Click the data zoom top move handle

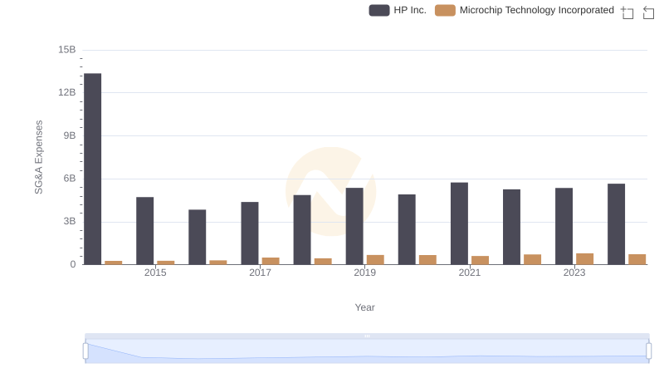[x=367, y=336]
